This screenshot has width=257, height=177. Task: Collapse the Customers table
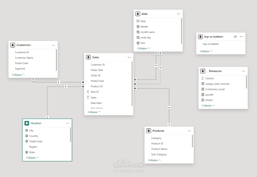pos(18,75)
